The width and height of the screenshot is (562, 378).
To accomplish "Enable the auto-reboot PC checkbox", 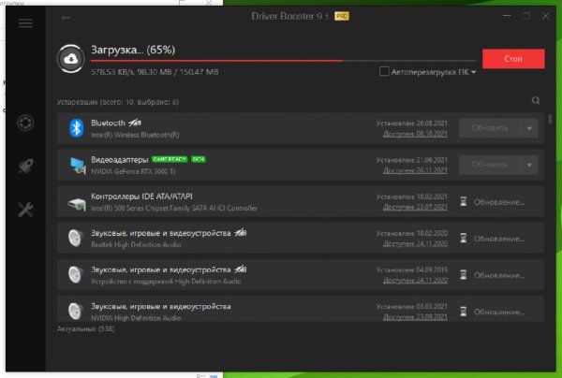I will pyautogui.click(x=384, y=71).
